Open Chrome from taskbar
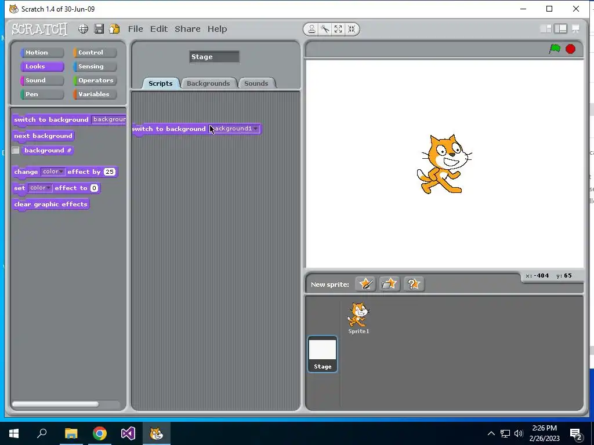The image size is (594, 445). (x=100, y=433)
